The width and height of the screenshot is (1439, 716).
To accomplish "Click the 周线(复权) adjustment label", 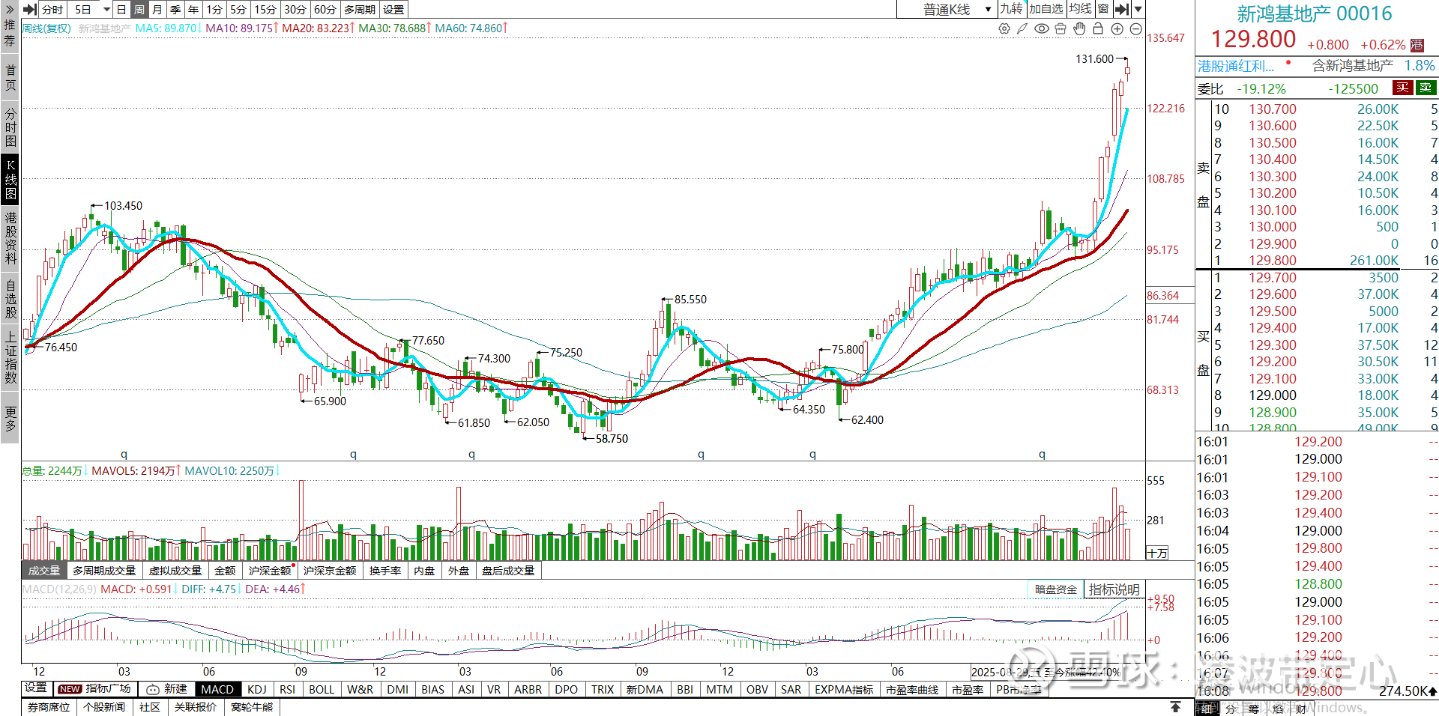I will pyautogui.click(x=46, y=28).
